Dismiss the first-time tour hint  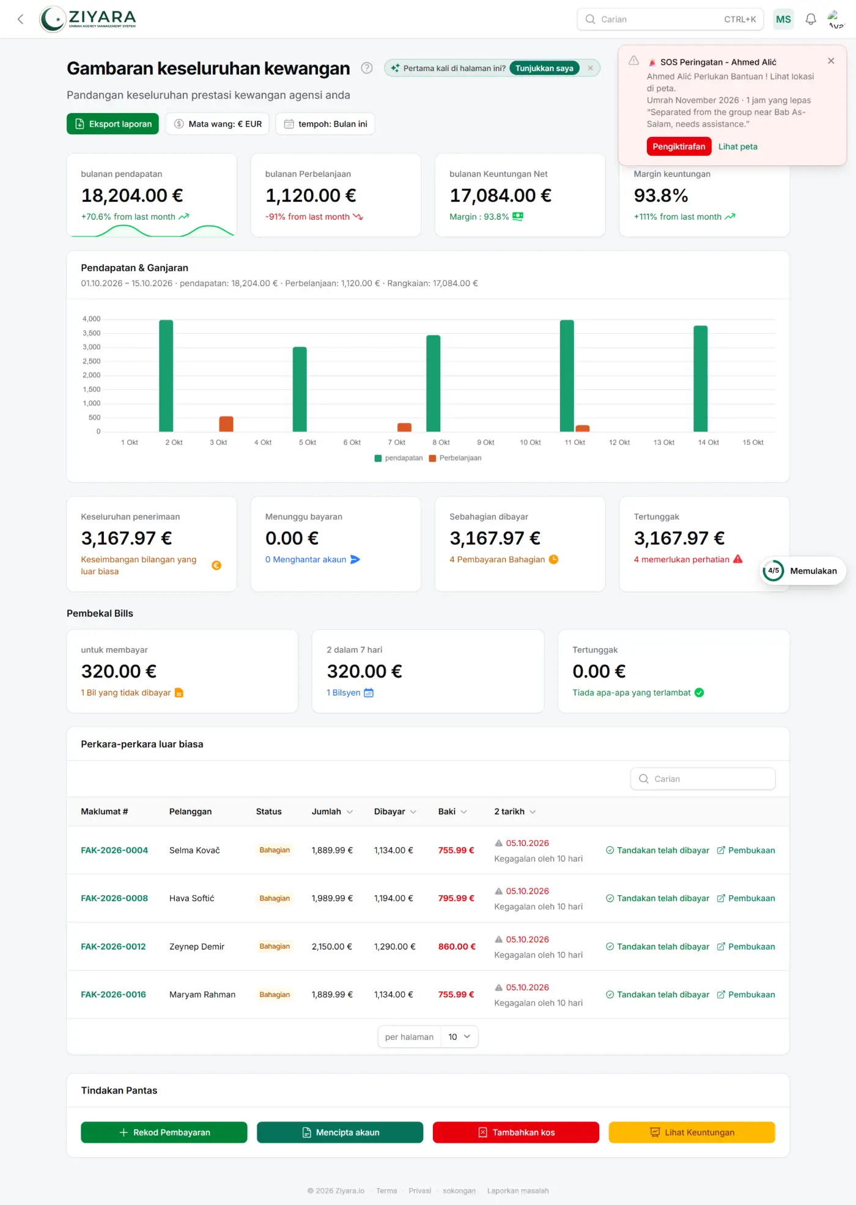click(x=590, y=68)
